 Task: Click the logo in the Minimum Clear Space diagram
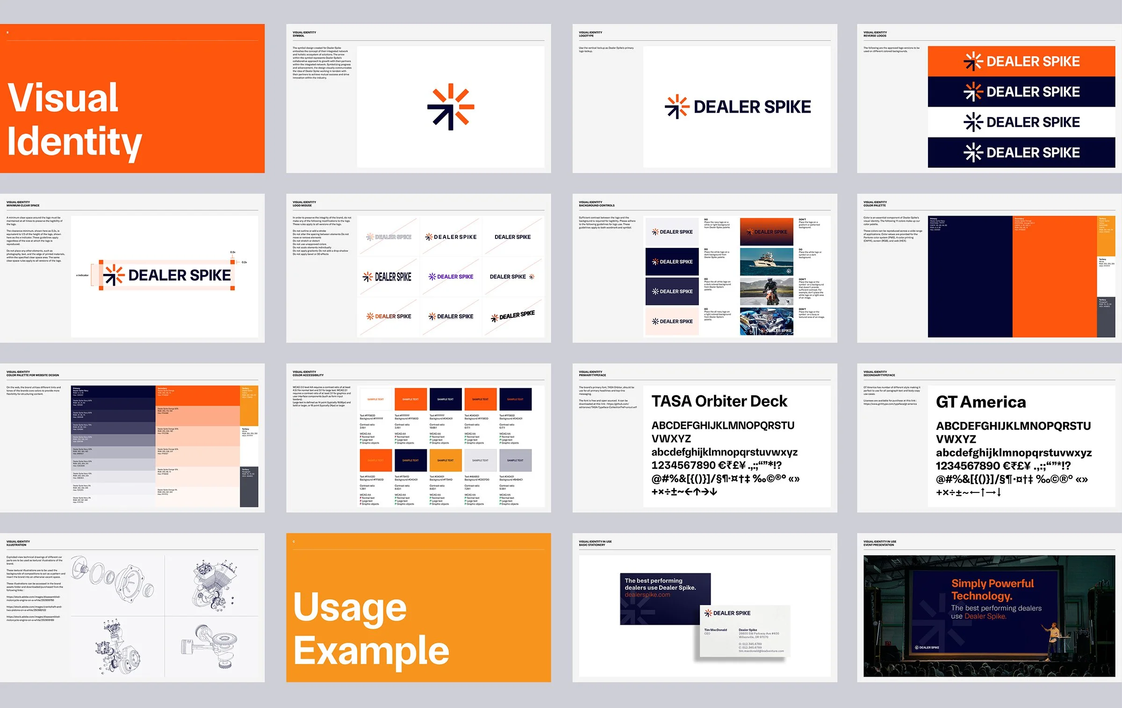(167, 275)
